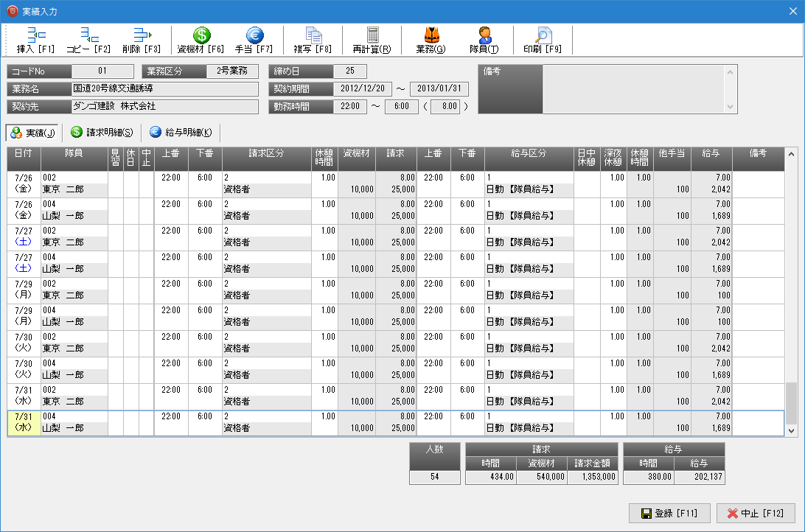805x532 pixels.
Task: Click the 締め日 field showing 25
Action: coord(350,71)
